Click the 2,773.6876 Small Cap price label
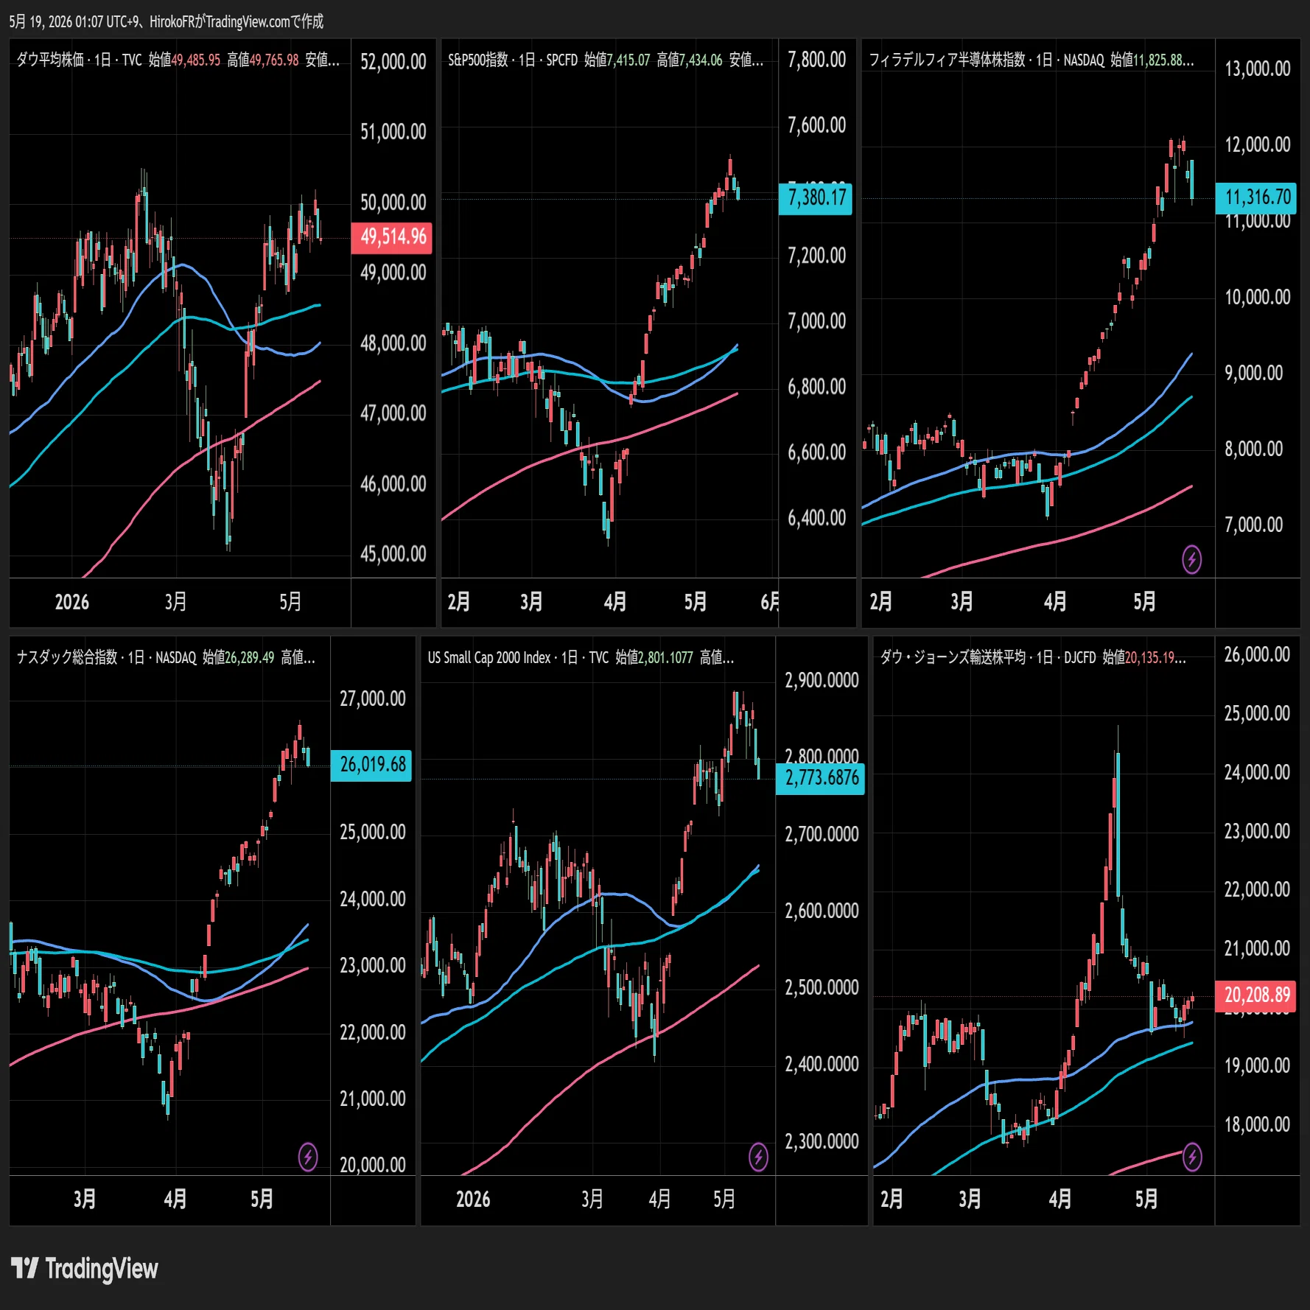This screenshot has height=1310, width=1310. point(821,778)
